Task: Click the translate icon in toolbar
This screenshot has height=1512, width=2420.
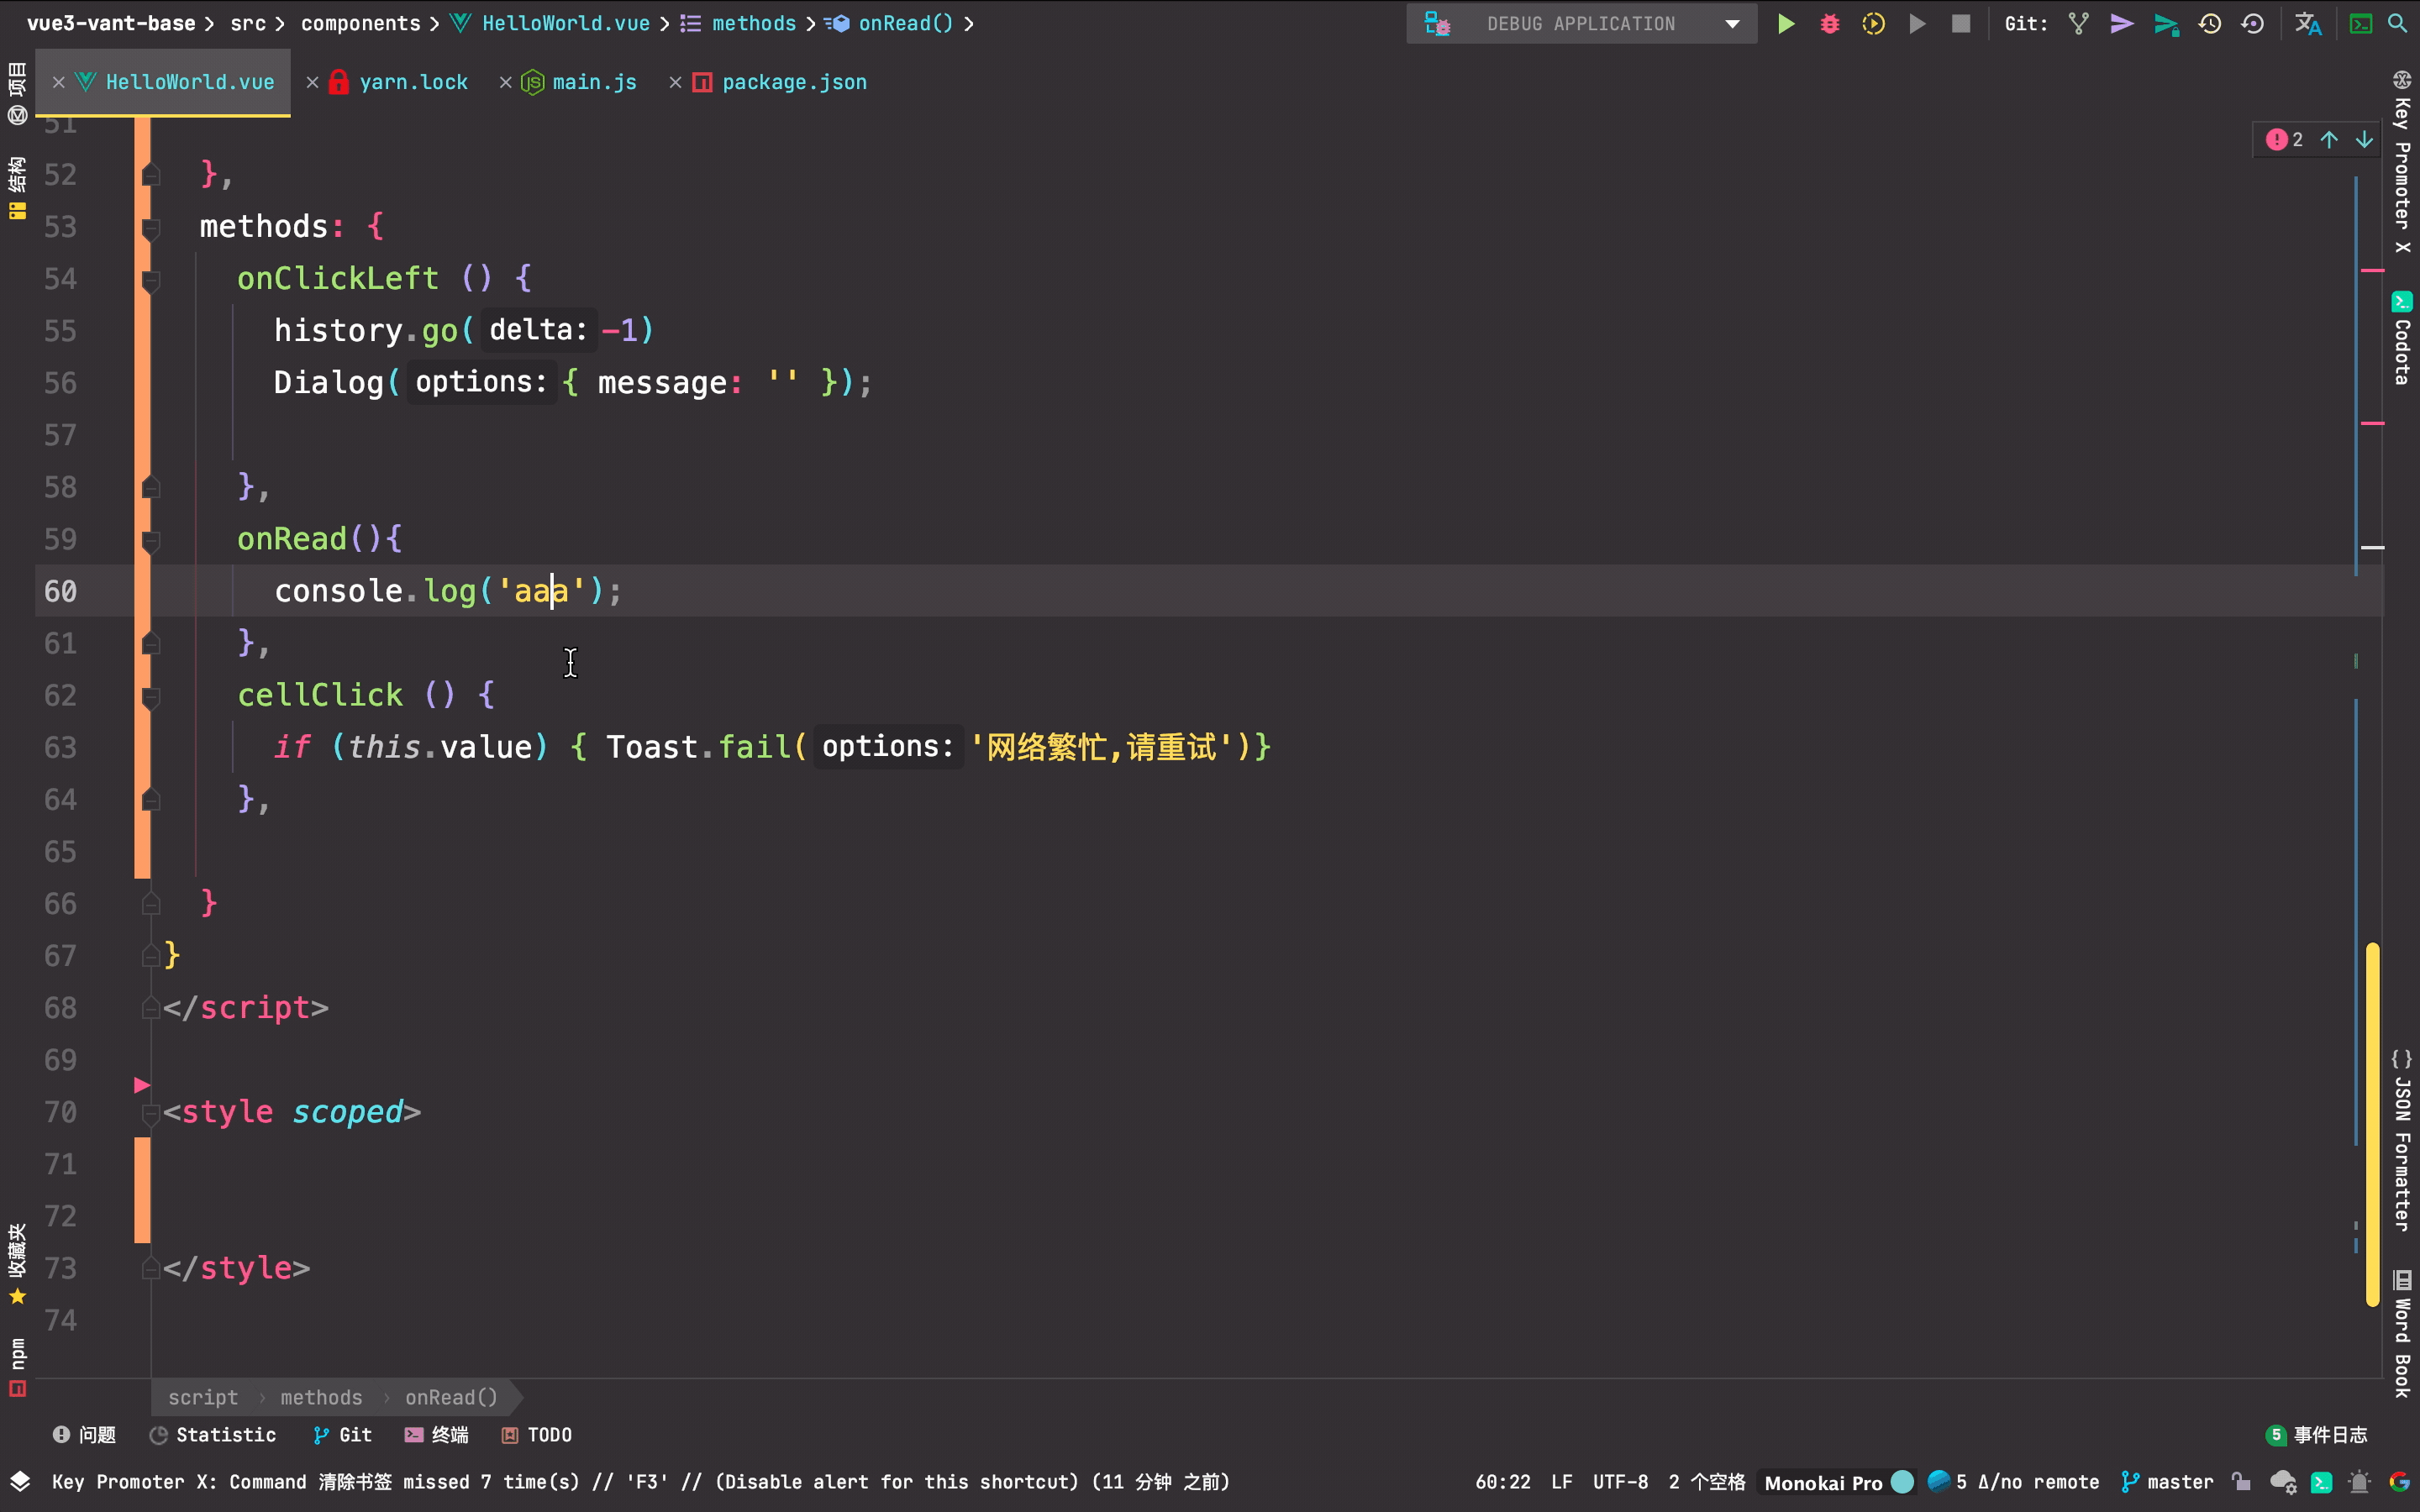Action: pyautogui.click(x=2307, y=24)
